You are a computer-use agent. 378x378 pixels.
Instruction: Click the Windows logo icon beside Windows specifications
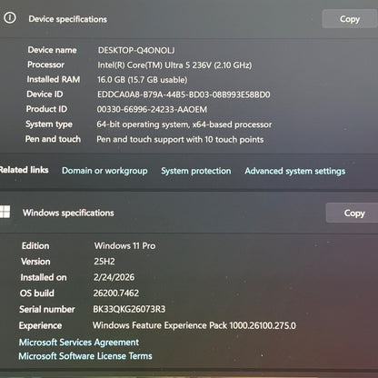tap(5, 212)
